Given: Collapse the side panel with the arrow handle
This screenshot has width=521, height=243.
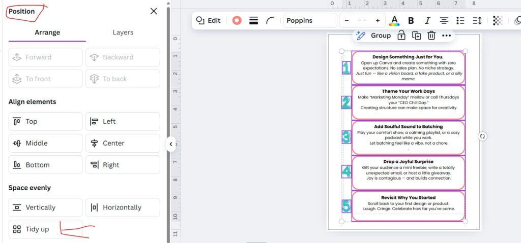Looking at the screenshot, I should tap(171, 144).
